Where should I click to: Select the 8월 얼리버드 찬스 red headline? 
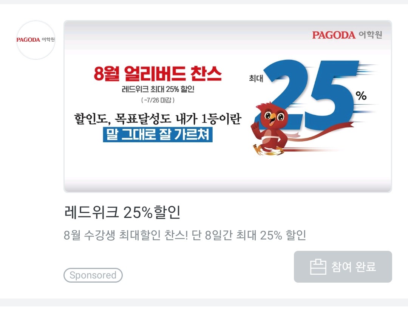tap(158, 73)
